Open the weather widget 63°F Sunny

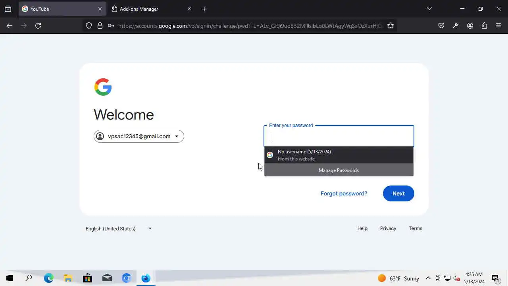[x=398, y=278]
